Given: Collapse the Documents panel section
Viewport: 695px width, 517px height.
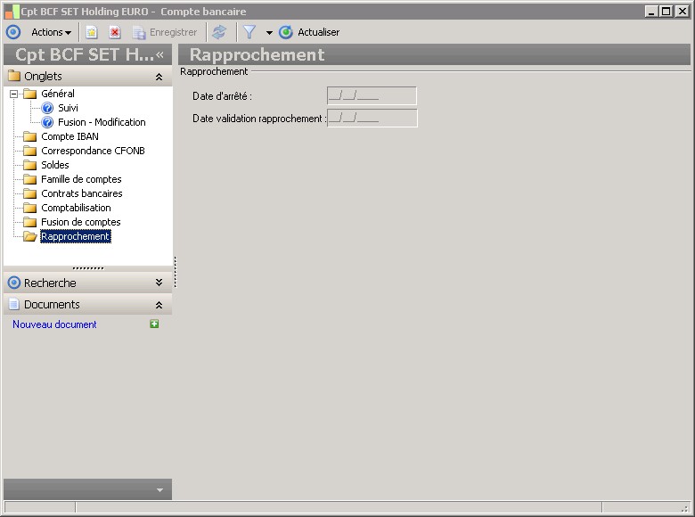Looking at the screenshot, I should coord(159,305).
